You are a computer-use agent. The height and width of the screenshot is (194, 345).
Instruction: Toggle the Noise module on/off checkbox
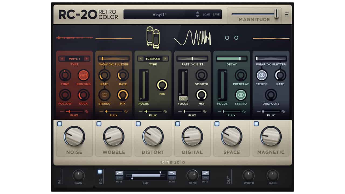[x=60, y=124]
